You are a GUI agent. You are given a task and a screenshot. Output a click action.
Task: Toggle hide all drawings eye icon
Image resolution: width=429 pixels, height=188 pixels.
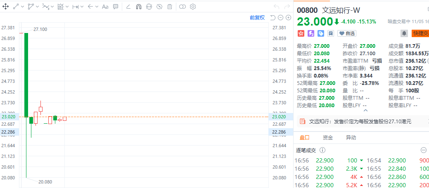pyautogui.click(x=159, y=7)
